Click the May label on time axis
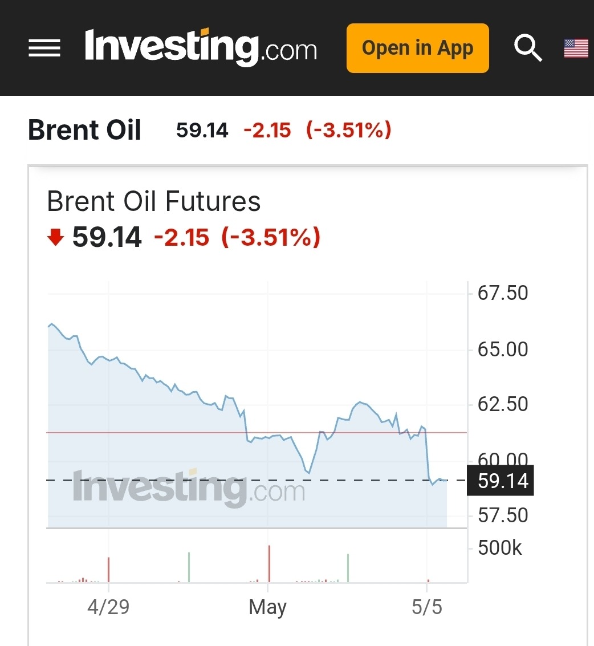Viewport: 594px width, 646px height. point(267,607)
